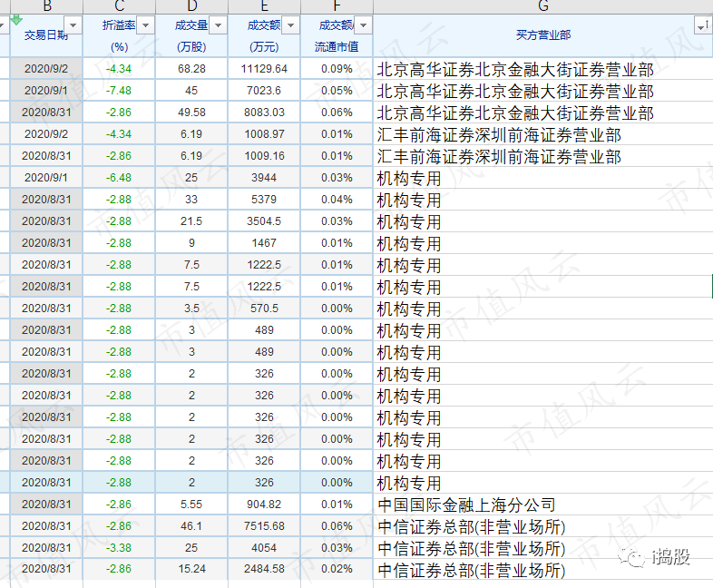This screenshot has width=713, height=588.
Task: Select column B header
Action: click(46, 6)
